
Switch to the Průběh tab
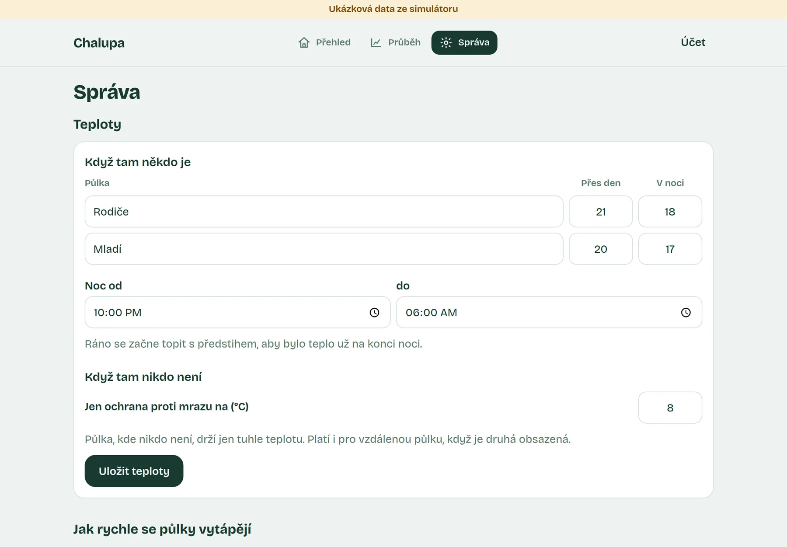[x=396, y=42]
